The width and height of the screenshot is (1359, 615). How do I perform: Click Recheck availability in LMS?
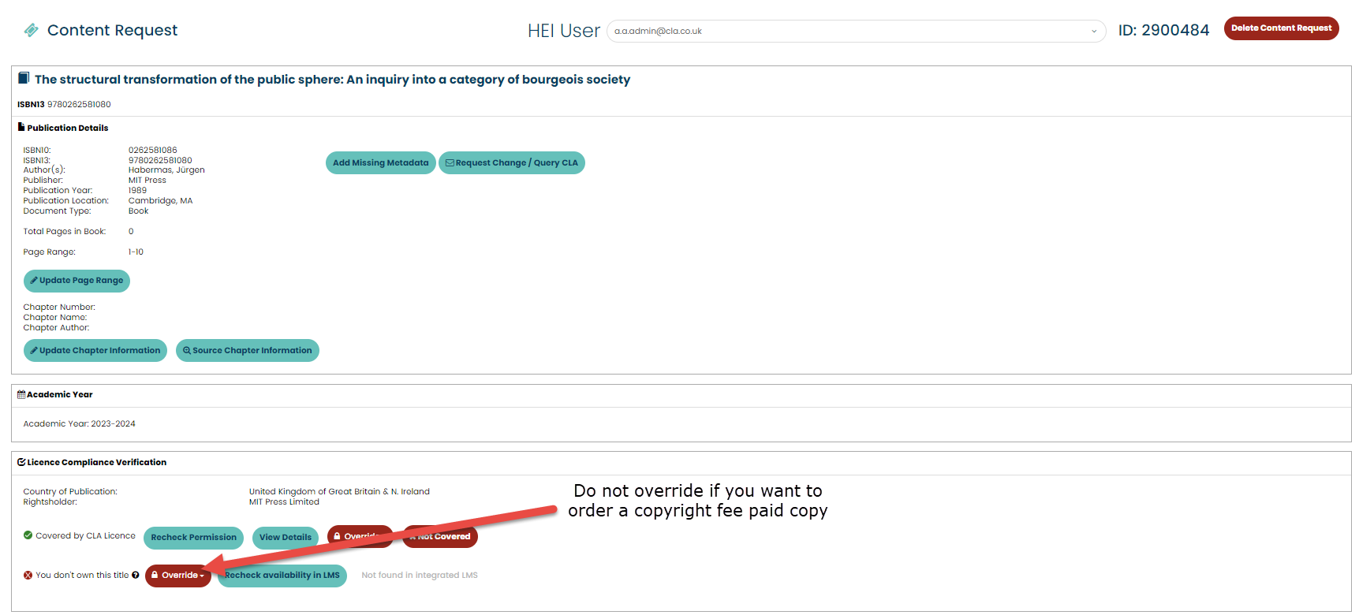(284, 576)
